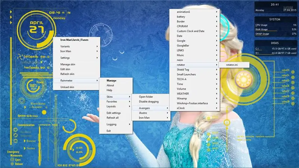Expand the battery submenu arrow
Viewport: 299px width, 168px height.
[217, 16]
